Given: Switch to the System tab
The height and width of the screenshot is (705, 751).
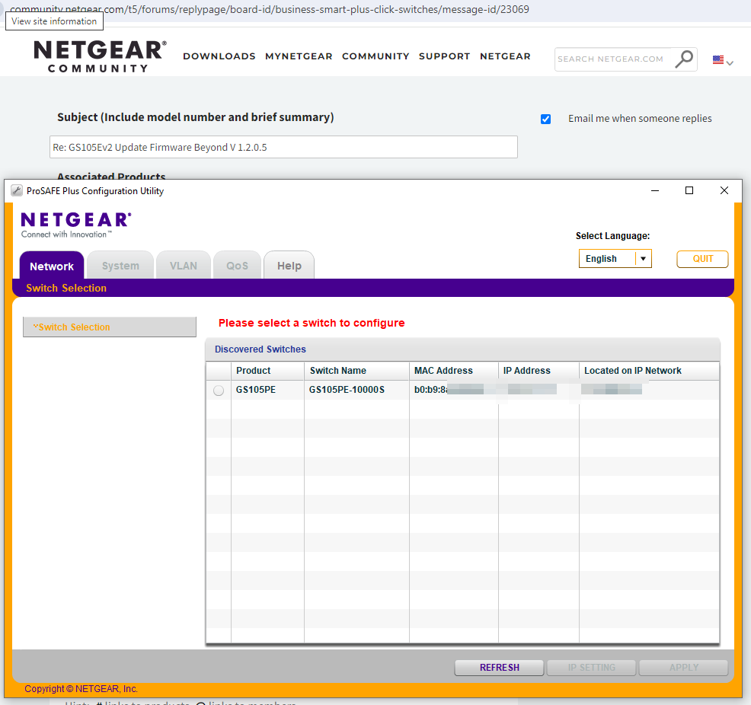Looking at the screenshot, I should (120, 266).
